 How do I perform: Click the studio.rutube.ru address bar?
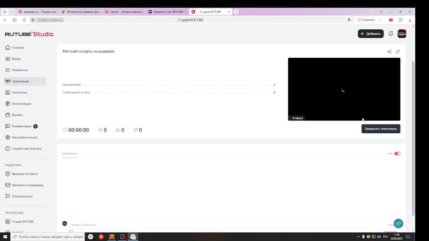click(50, 20)
